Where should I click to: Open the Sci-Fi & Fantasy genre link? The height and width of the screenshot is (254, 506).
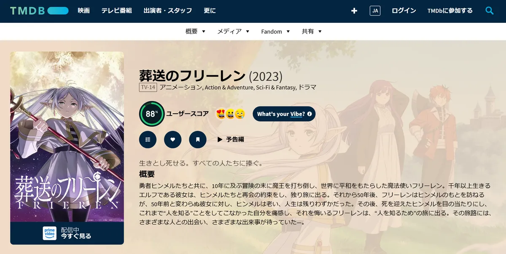pyautogui.click(x=276, y=88)
